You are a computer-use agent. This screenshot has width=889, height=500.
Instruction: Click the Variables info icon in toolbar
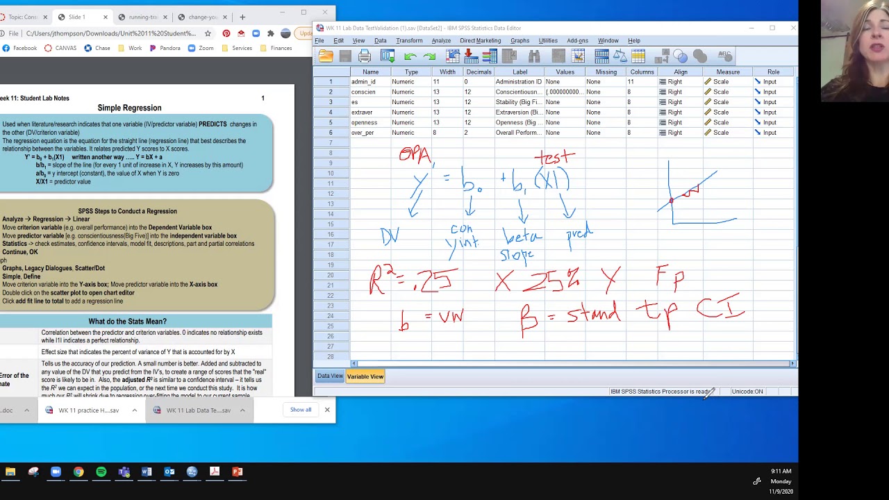(x=490, y=56)
